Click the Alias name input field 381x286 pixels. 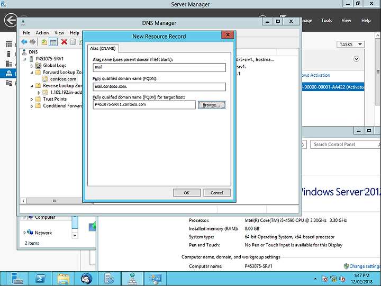[x=159, y=67]
